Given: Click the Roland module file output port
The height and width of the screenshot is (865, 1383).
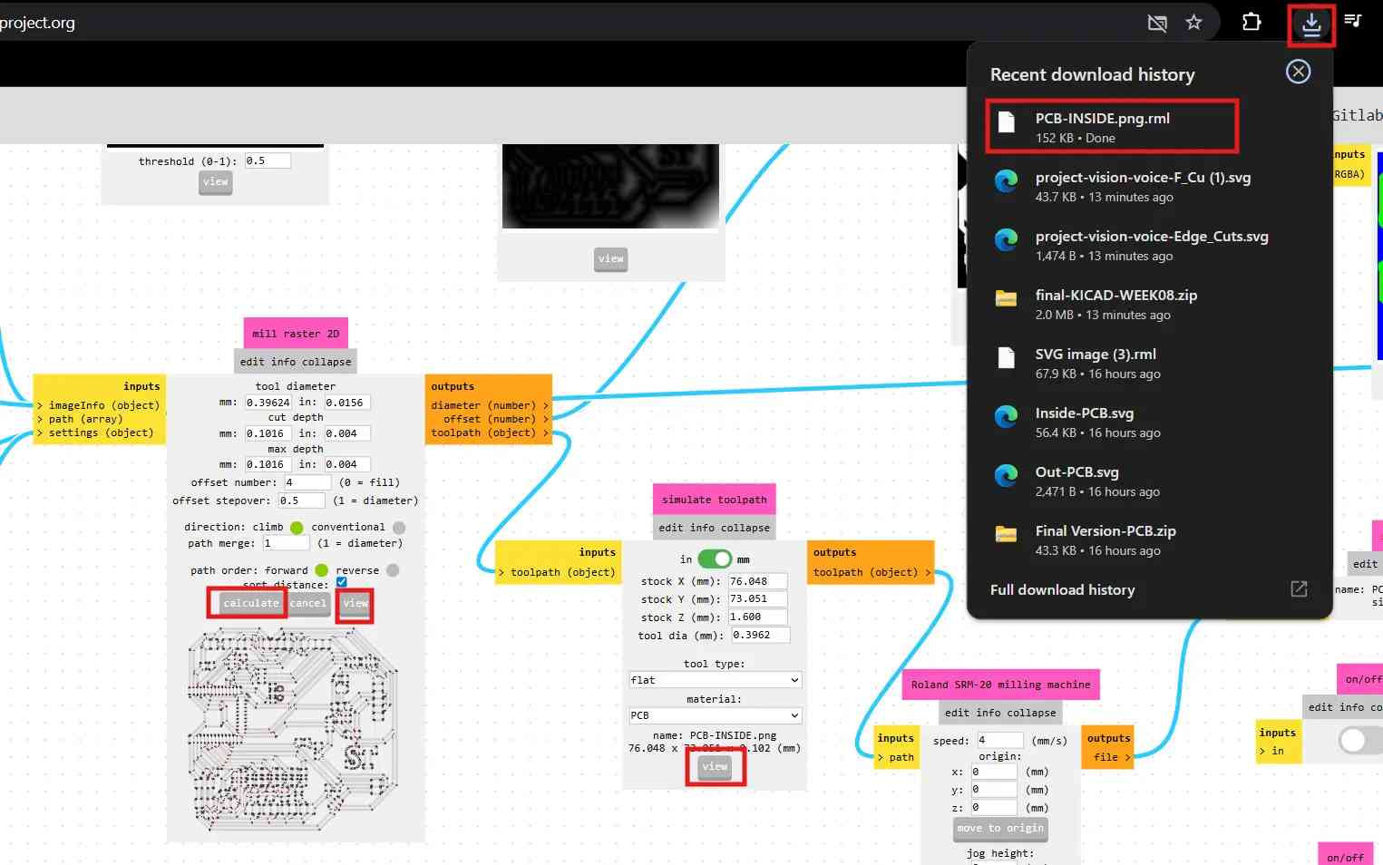Looking at the screenshot, I should (1112, 757).
